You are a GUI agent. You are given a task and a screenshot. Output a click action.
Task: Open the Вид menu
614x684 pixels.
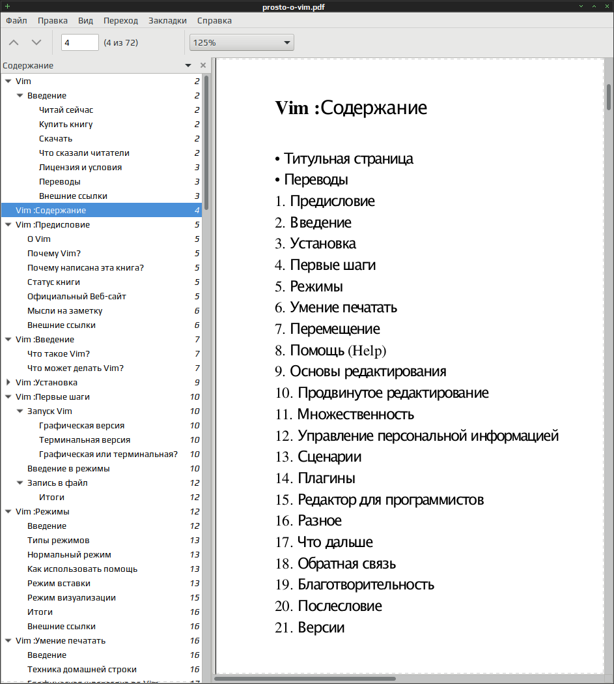(x=86, y=20)
